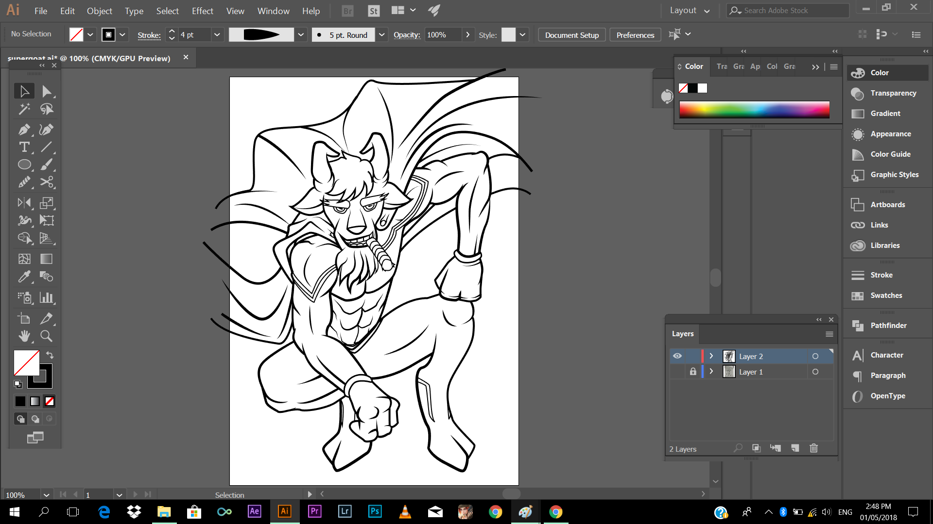Select the Eyedropper tool
This screenshot has width=933, height=524.
(x=24, y=277)
